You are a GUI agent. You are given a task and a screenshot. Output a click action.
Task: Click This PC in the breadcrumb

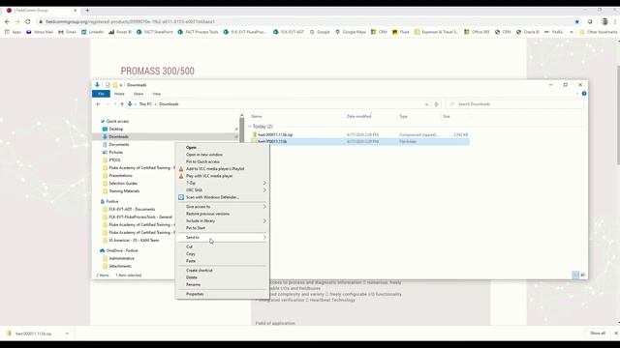145,104
